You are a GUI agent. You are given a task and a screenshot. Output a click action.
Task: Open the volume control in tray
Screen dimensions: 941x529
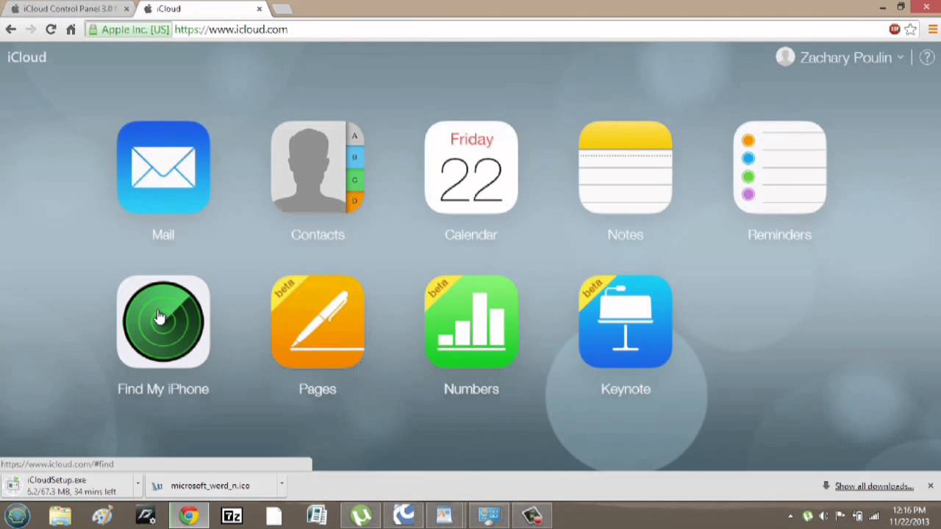coord(823,517)
